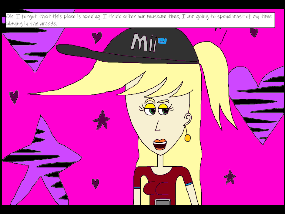The image size is (285, 214).
Task: Click the small dark star at bottom right
Action: [x=230, y=177]
